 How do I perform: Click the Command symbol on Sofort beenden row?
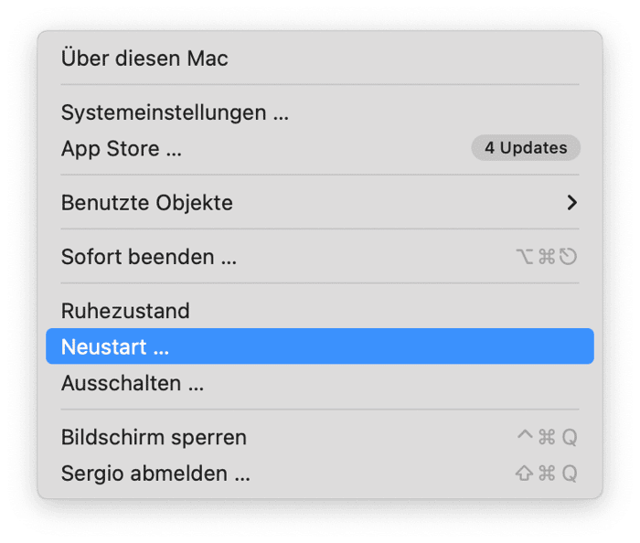(x=547, y=257)
